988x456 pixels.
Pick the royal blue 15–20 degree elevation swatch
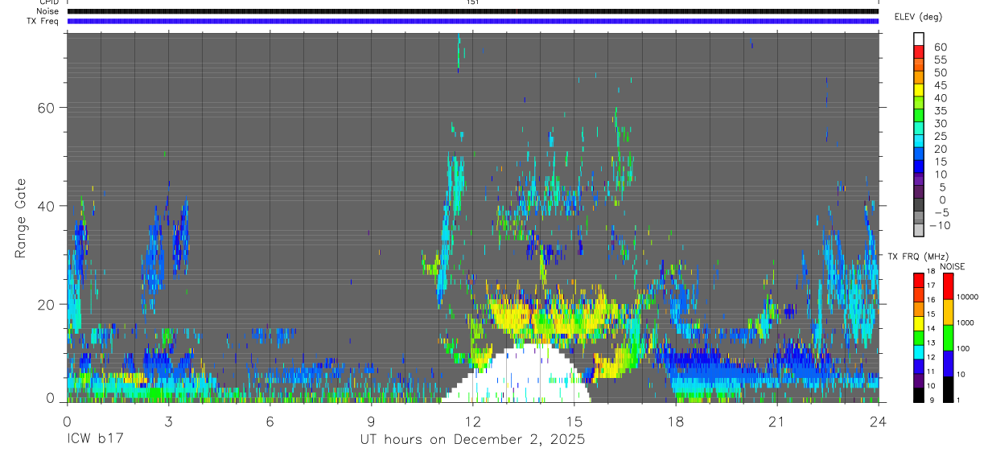919,154
